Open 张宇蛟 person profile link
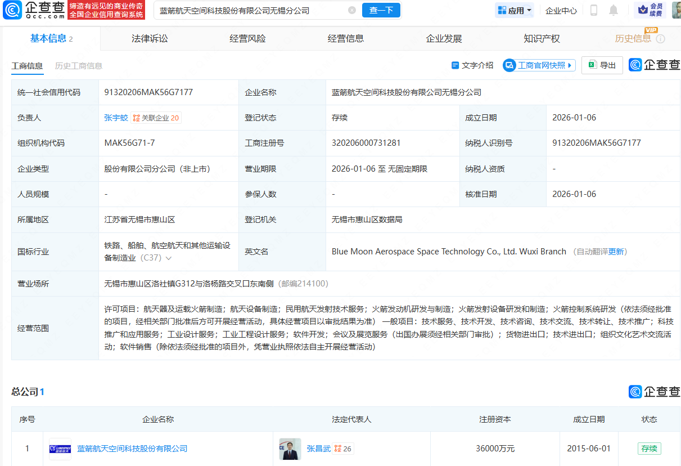This screenshot has height=466, width=681. point(116,118)
